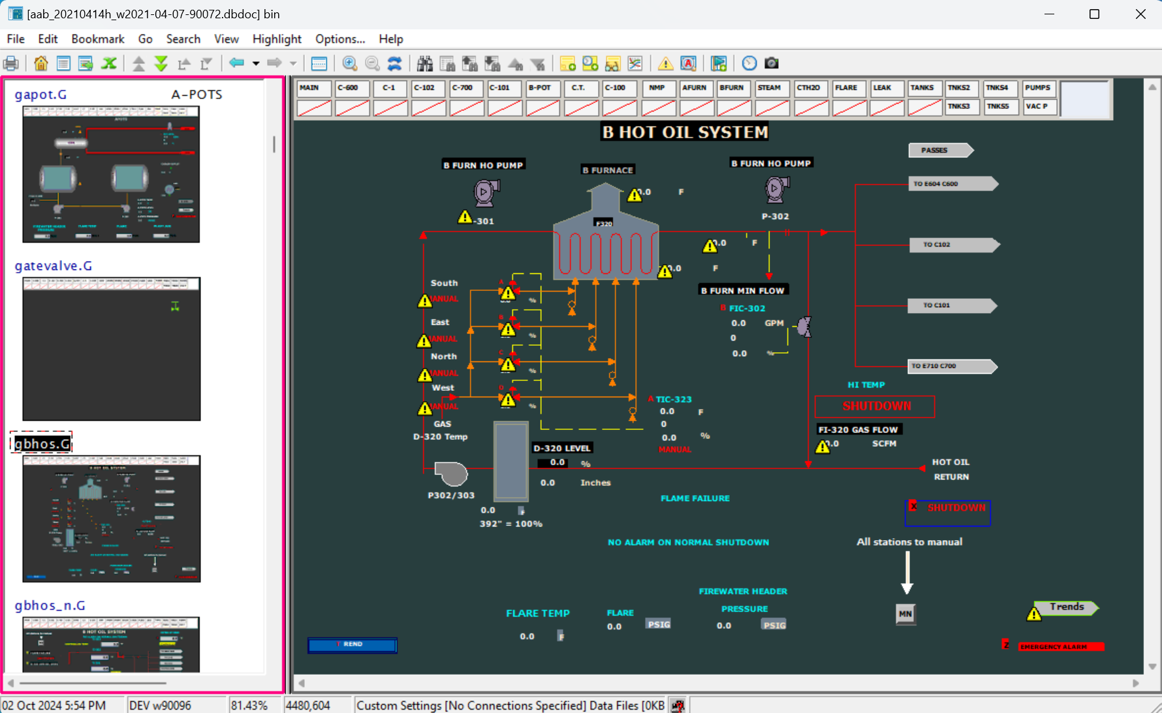1162x713 pixels.
Task: Click the clock icon in toolbar
Action: pyautogui.click(x=749, y=63)
